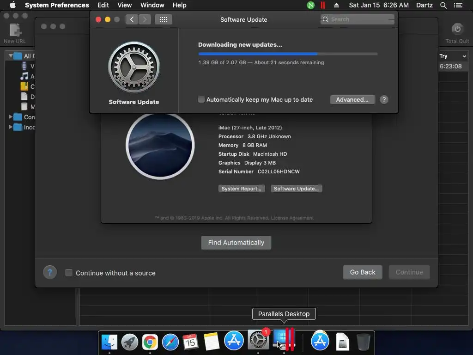Click the eject icon in menu bar

click(x=336, y=5)
